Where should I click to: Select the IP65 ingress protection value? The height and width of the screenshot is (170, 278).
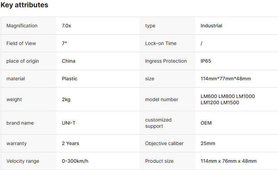tap(206, 61)
